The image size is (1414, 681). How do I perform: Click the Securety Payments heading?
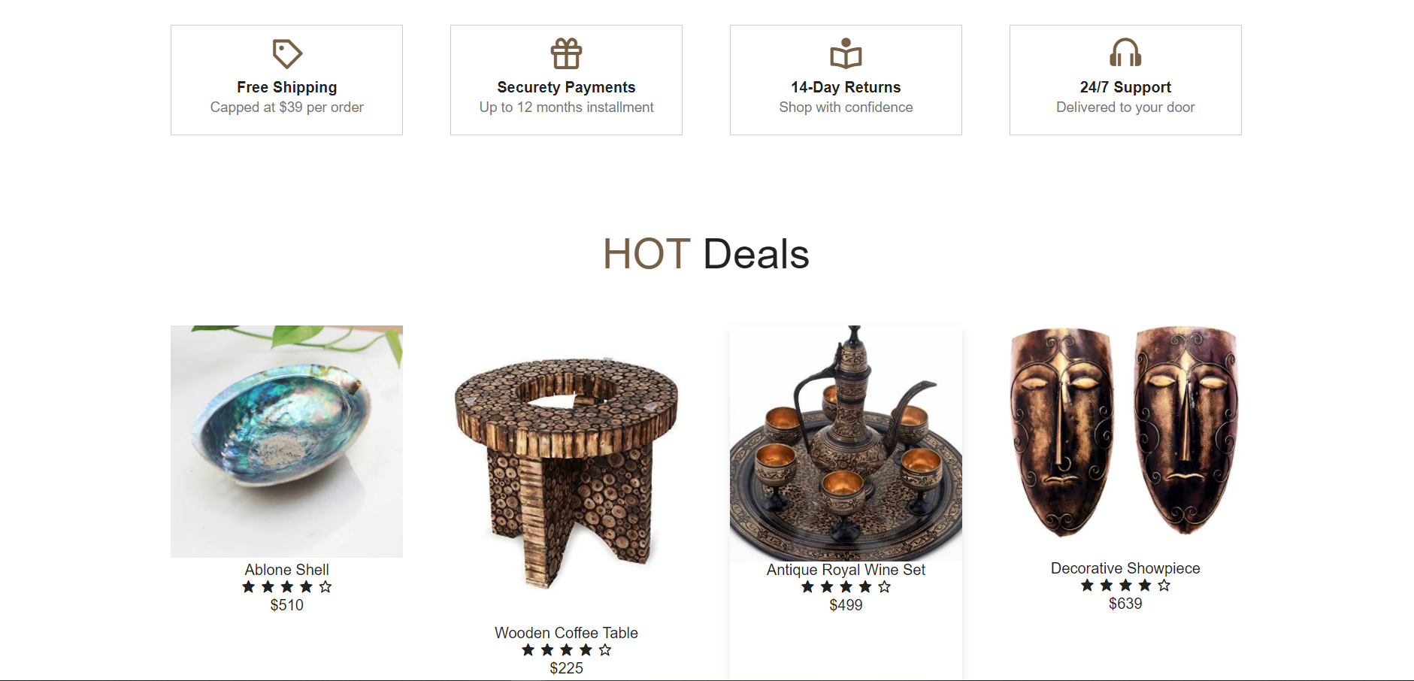point(566,87)
